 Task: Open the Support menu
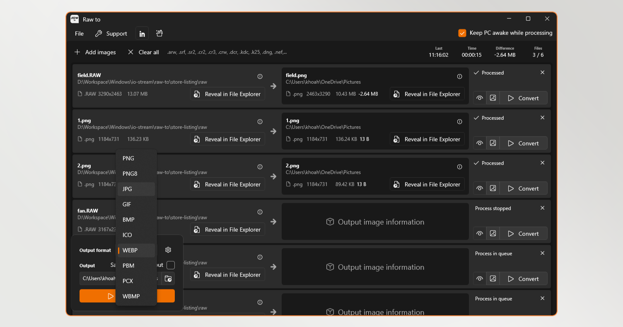[111, 34]
